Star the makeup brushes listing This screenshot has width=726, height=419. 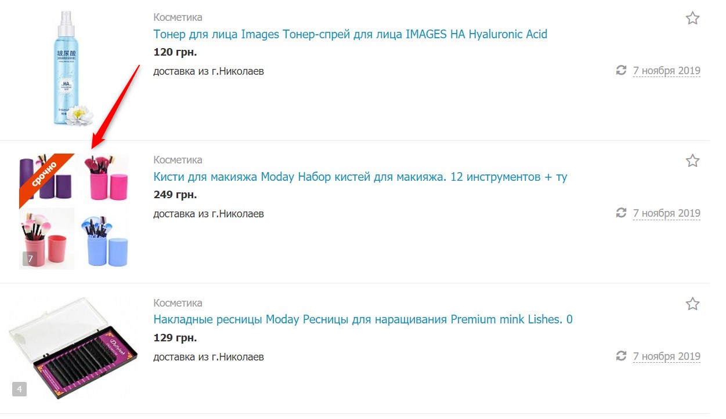click(692, 161)
